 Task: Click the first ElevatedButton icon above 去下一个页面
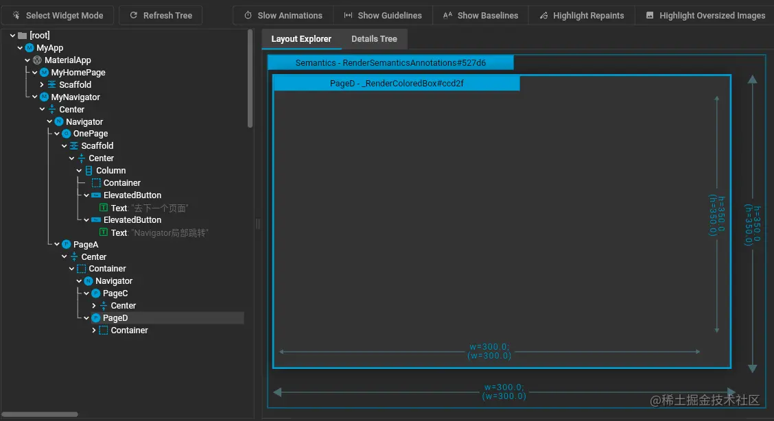[x=96, y=195]
